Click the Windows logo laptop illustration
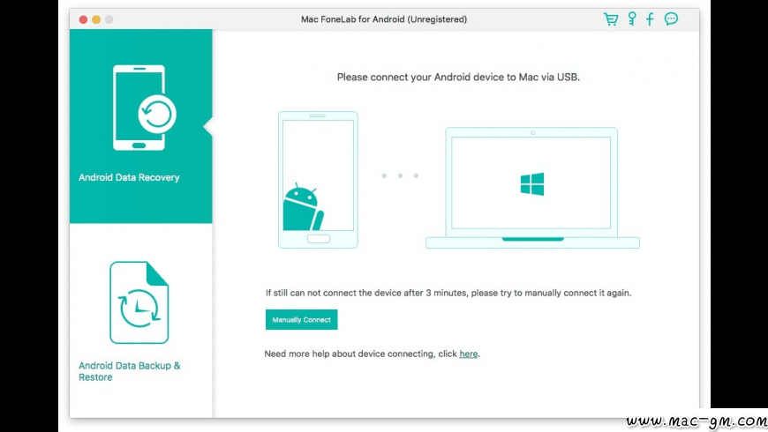Image resolution: width=768 pixels, height=432 pixels. coord(532,188)
